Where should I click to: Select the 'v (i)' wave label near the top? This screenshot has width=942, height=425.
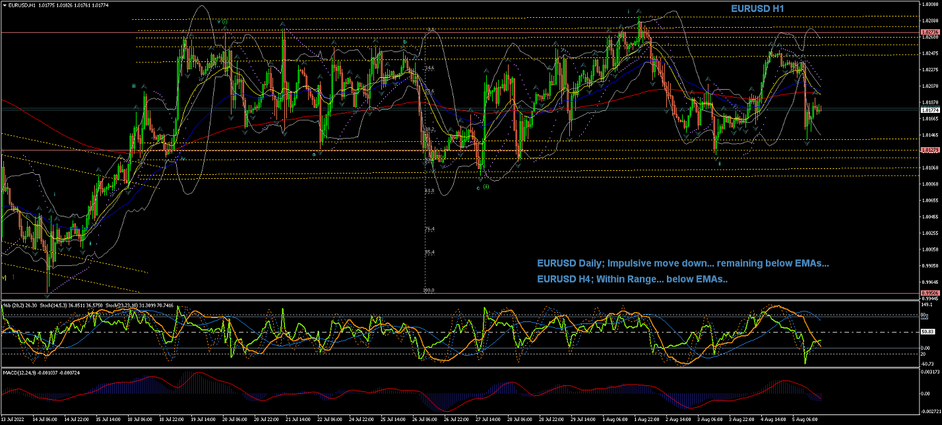pyautogui.click(x=222, y=22)
